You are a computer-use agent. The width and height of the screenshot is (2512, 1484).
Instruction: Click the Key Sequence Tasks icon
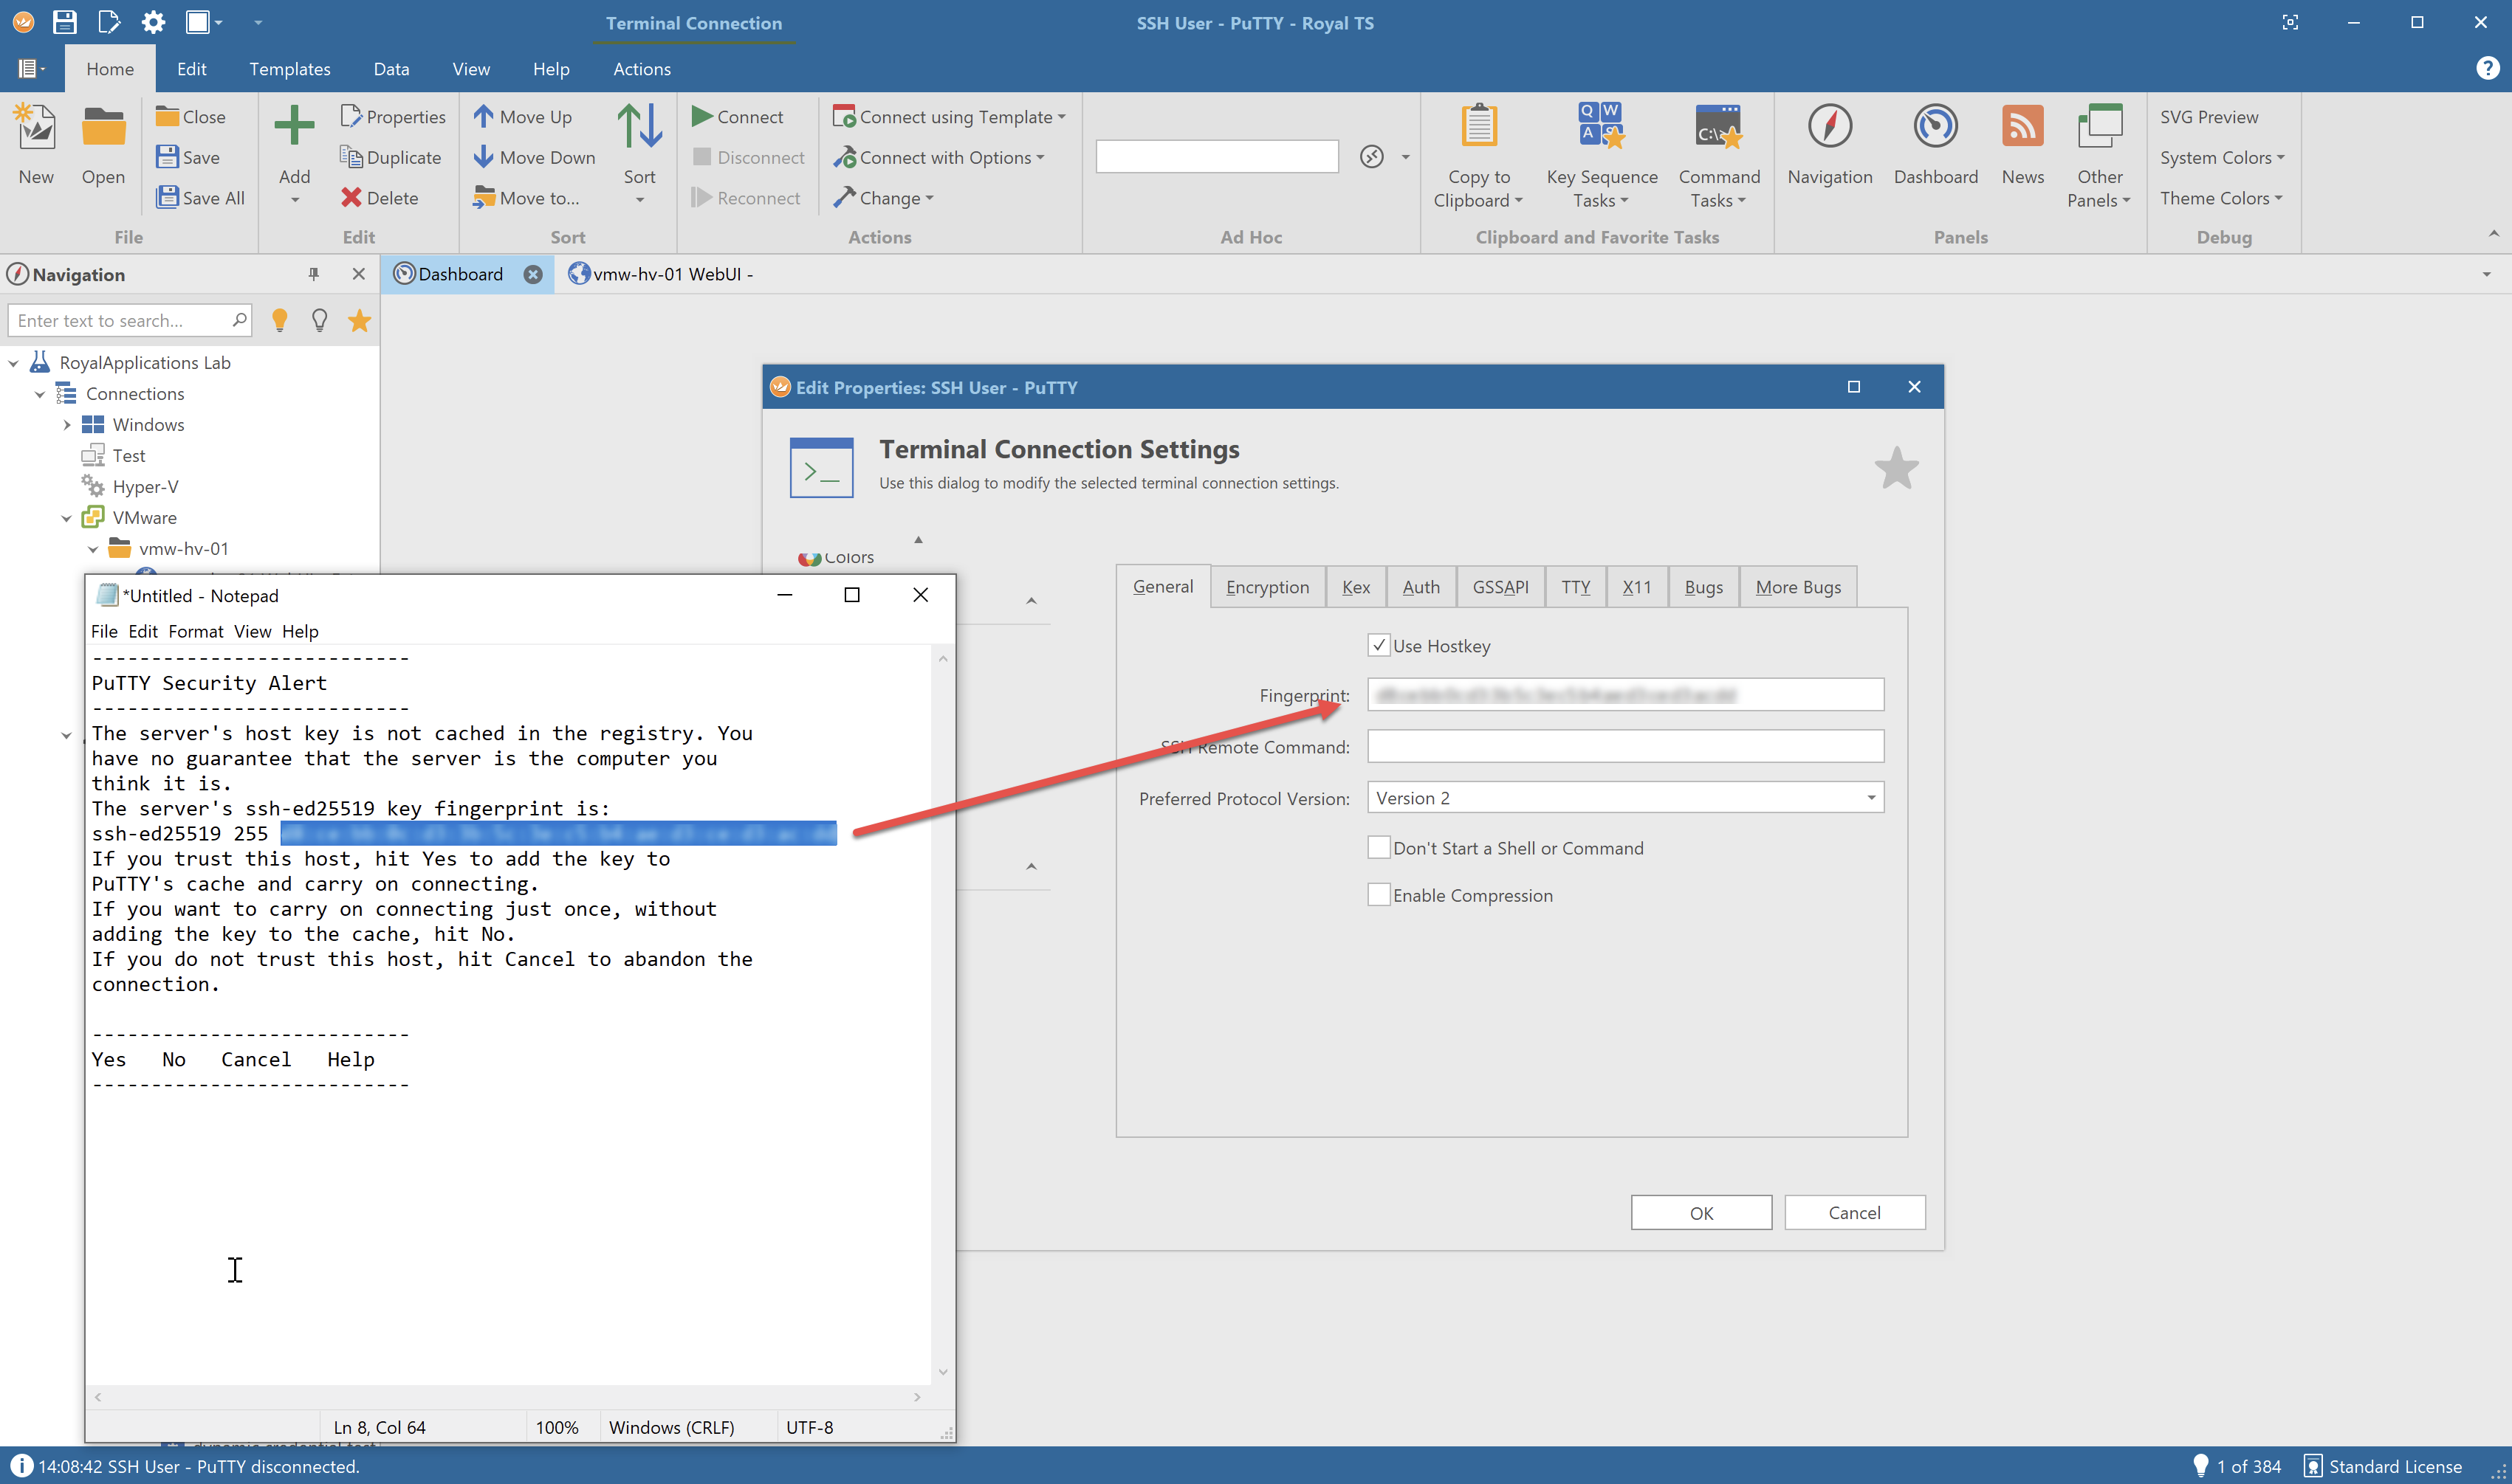click(x=1601, y=127)
